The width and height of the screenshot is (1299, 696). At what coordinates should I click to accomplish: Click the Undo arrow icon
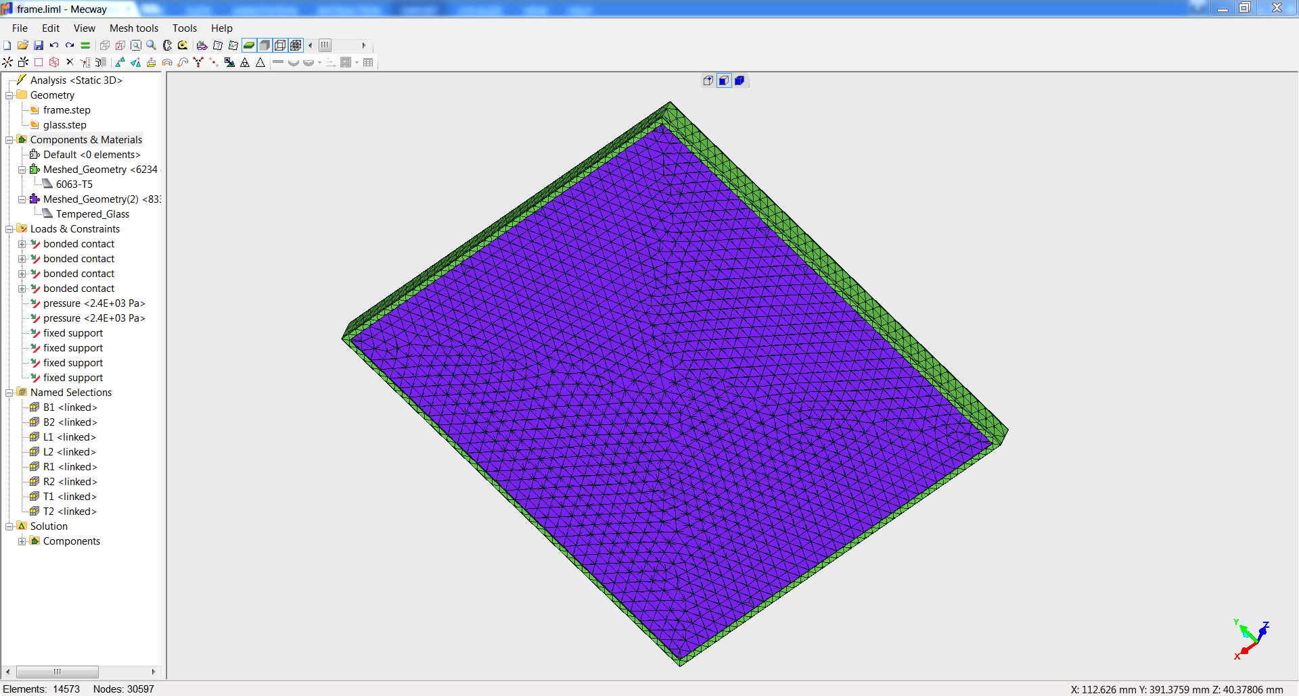click(x=54, y=45)
